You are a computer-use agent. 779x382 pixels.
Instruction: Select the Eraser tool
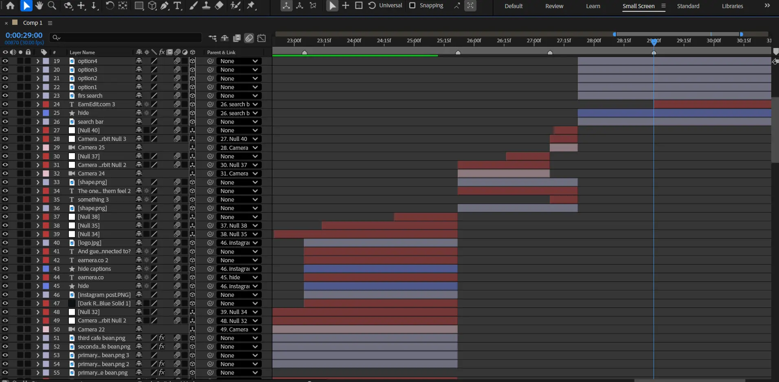(219, 6)
